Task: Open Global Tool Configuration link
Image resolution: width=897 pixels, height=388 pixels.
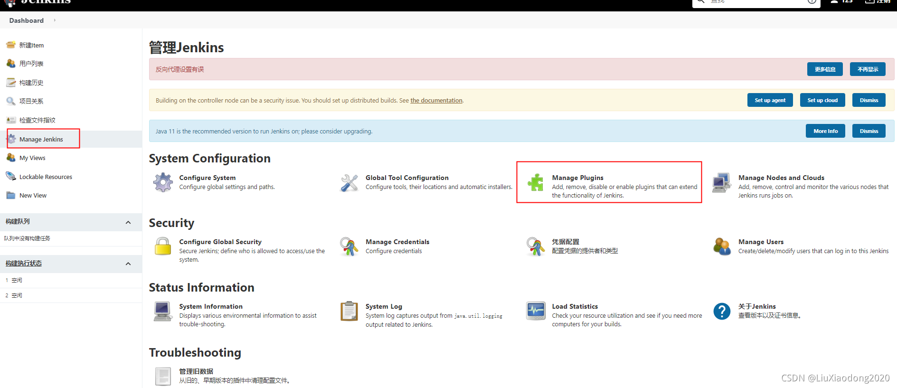Action: click(407, 178)
